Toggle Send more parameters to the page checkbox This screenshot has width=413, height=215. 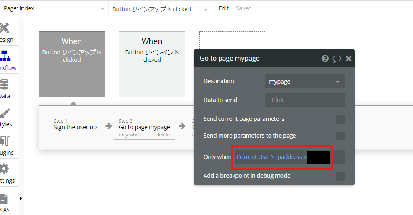pyautogui.click(x=340, y=136)
